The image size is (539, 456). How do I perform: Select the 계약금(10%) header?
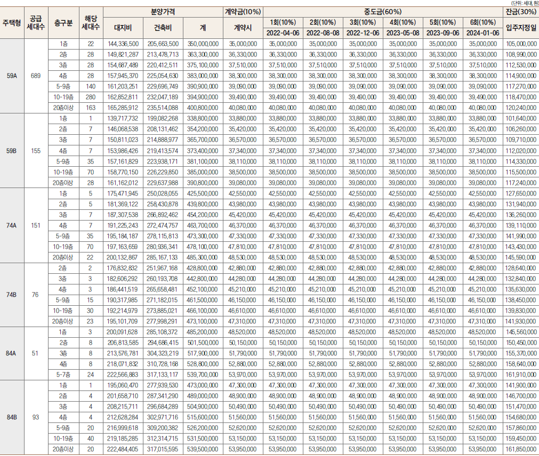243,12
